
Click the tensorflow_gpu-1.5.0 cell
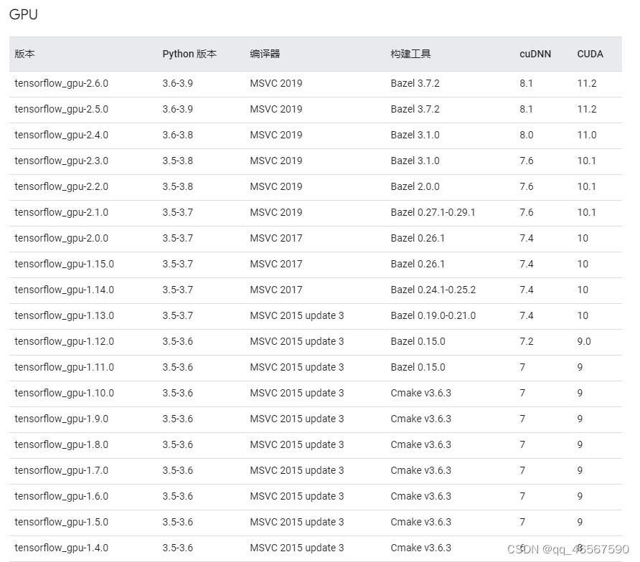point(62,522)
